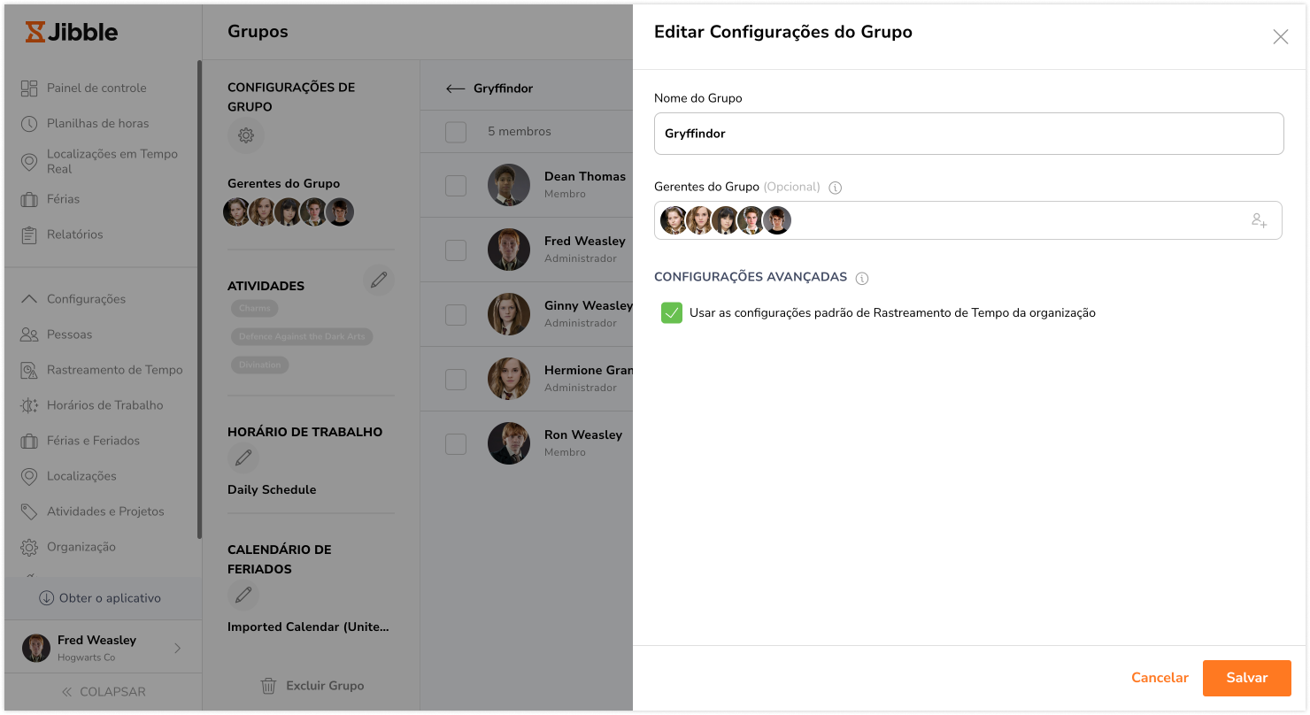Click the Pessoas people icon
Image resolution: width=1310 pixels, height=715 pixels.
29,334
